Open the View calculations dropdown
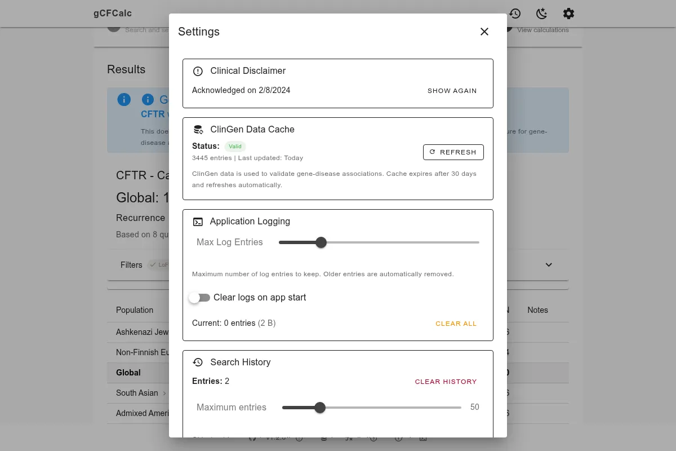The height and width of the screenshot is (451, 676). click(x=542, y=30)
